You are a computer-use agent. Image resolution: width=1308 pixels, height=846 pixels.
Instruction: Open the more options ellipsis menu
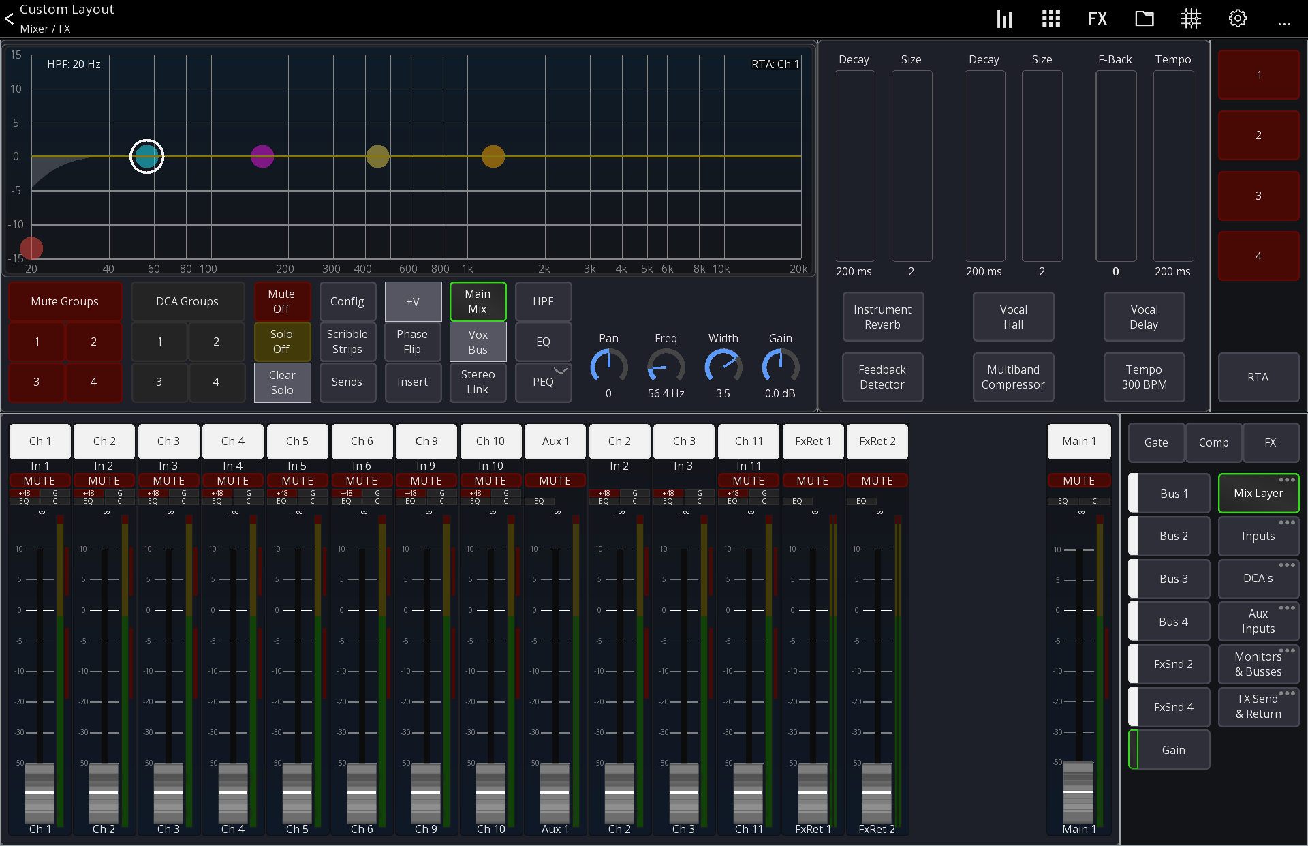[x=1284, y=24]
